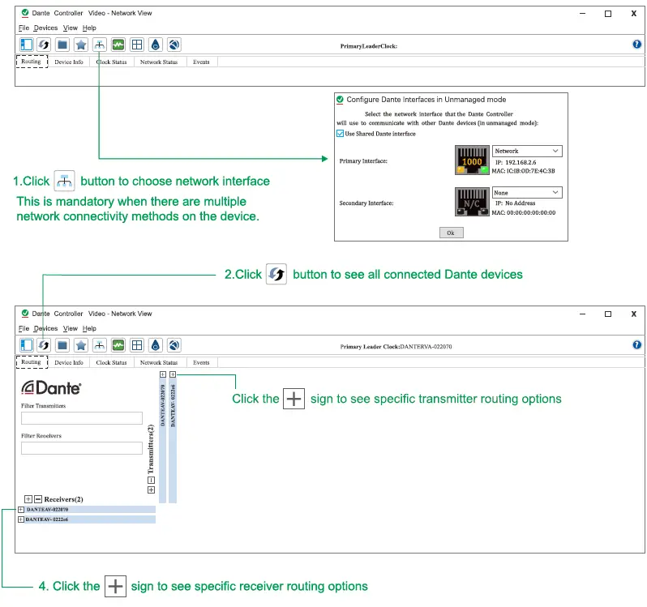Expand first transmitter column DANTEAV-022070
Image resolution: width=647 pixels, height=607 pixels.
(163, 374)
